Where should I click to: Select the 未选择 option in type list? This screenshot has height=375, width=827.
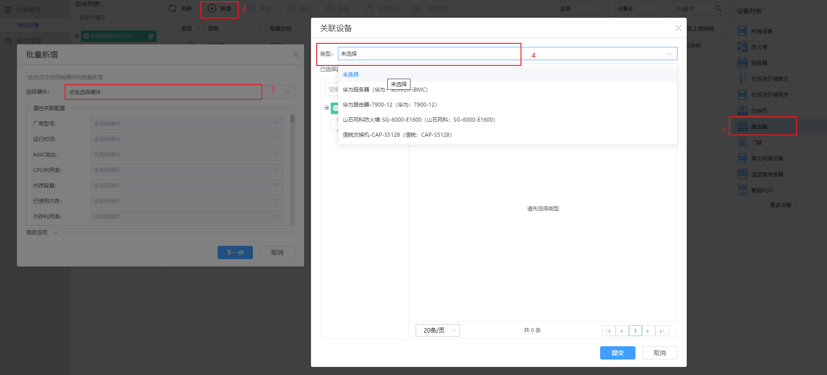point(507,74)
